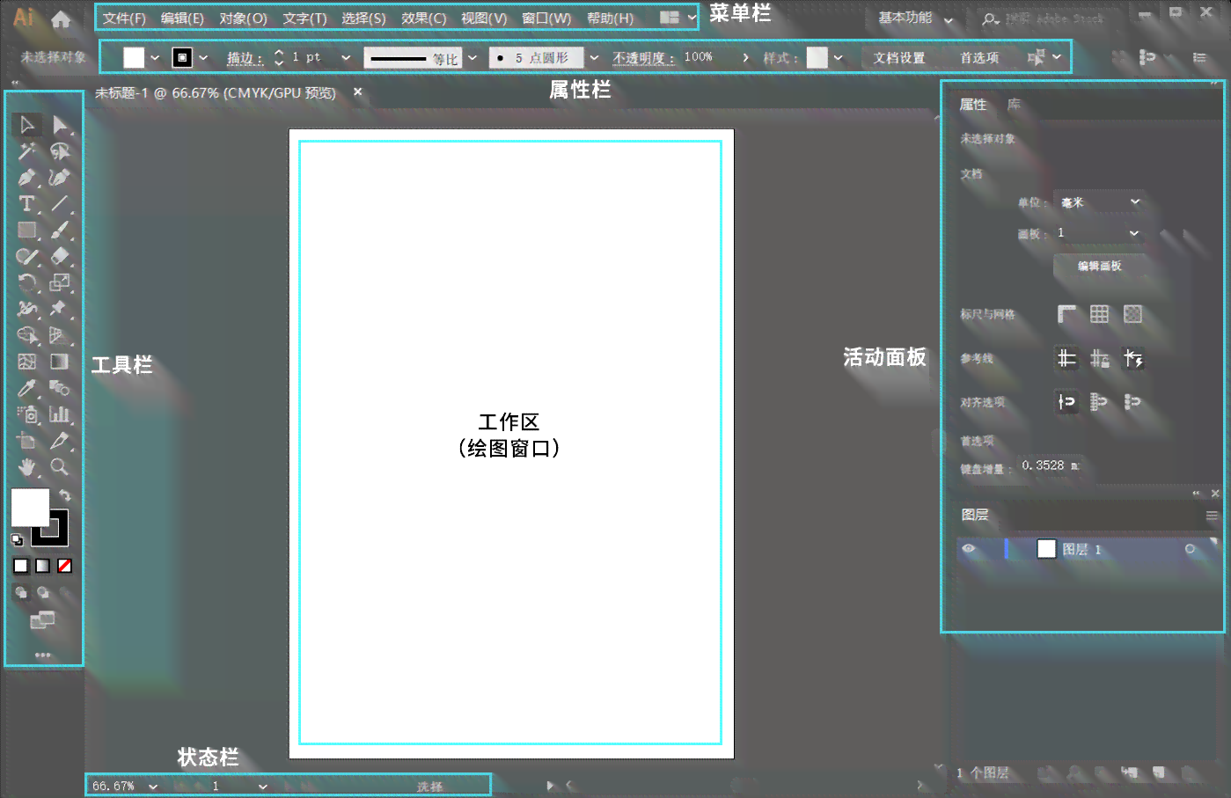Swap fill and stroke colors arrow
The image size is (1231, 798).
pos(64,495)
